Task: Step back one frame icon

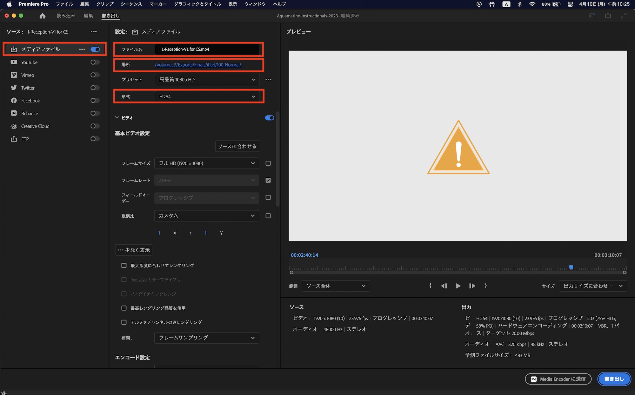Action: pyautogui.click(x=444, y=286)
